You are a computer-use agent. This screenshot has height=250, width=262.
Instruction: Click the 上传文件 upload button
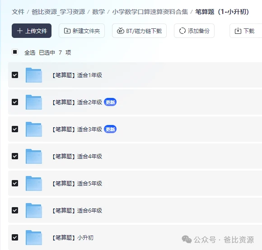[x=32, y=31]
